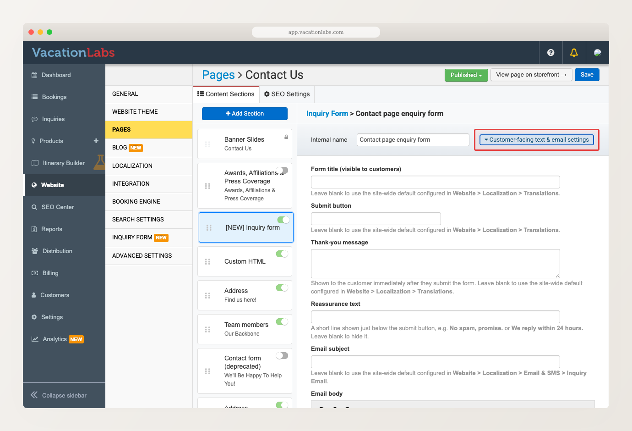Click the Itinerary Builder map icon
Image resolution: width=632 pixels, height=431 pixels.
click(x=35, y=163)
